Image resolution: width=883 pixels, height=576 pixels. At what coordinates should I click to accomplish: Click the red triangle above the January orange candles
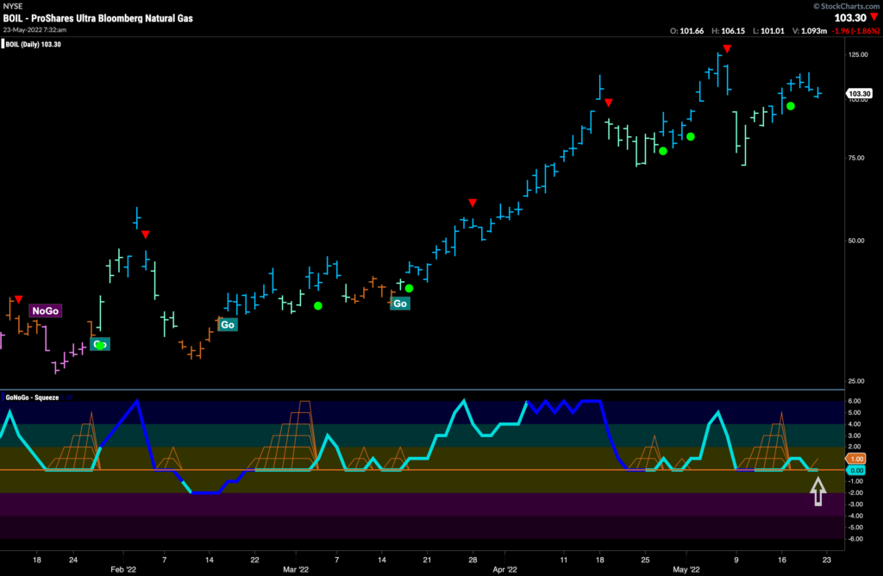coord(19,299)
